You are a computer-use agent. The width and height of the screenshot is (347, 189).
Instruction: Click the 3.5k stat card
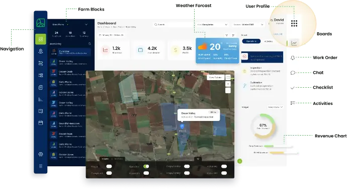[182, 50]
